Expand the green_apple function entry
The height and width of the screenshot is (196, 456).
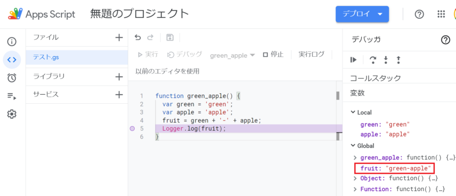pos(355,158)
